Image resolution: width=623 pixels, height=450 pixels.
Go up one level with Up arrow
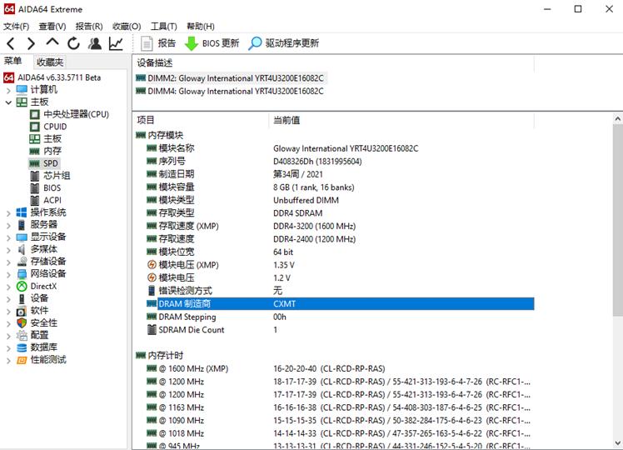52,42
